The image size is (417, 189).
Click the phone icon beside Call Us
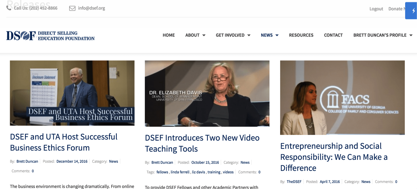point(9,8)
